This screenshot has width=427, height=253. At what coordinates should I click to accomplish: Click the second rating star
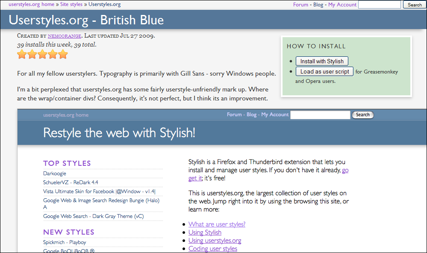[x=32, y=54]
